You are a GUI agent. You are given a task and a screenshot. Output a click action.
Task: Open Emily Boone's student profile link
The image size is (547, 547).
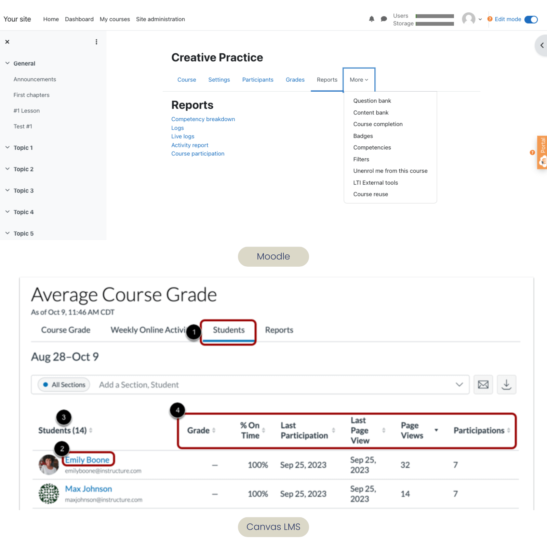pyautogui.click(x=87, y=460)
